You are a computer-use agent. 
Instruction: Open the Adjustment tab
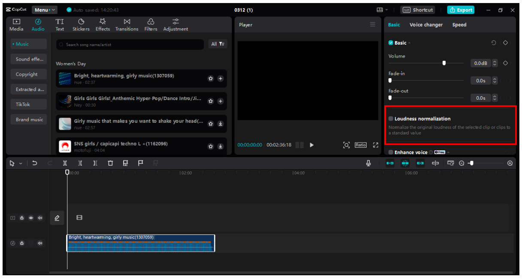176,25
